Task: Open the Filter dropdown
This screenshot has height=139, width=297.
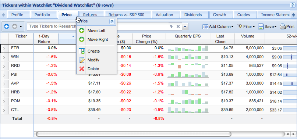Action: coord(246,26)
